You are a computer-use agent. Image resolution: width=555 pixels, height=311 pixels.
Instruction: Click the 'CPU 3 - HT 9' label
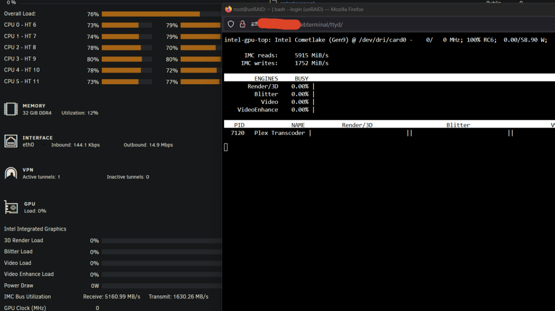20,59
